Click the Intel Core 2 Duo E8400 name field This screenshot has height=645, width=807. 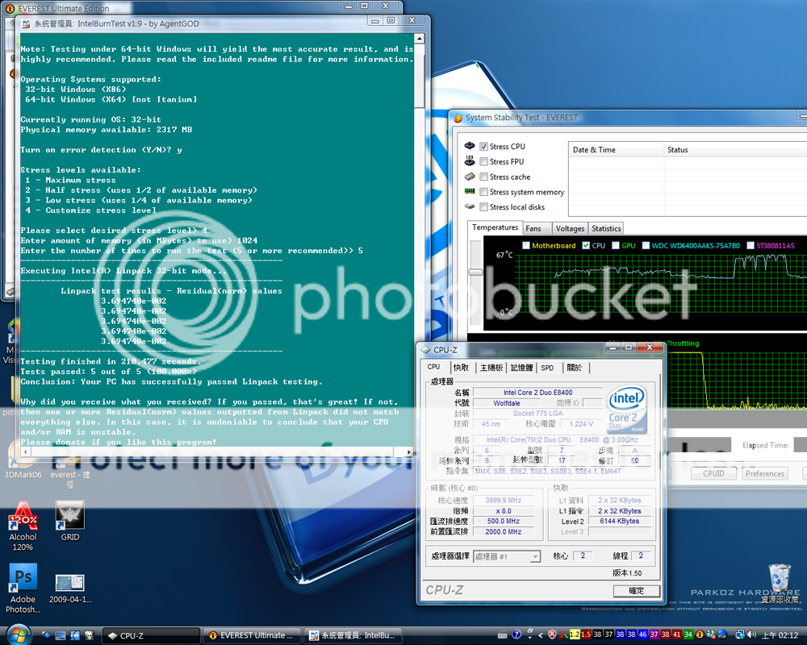537,393
